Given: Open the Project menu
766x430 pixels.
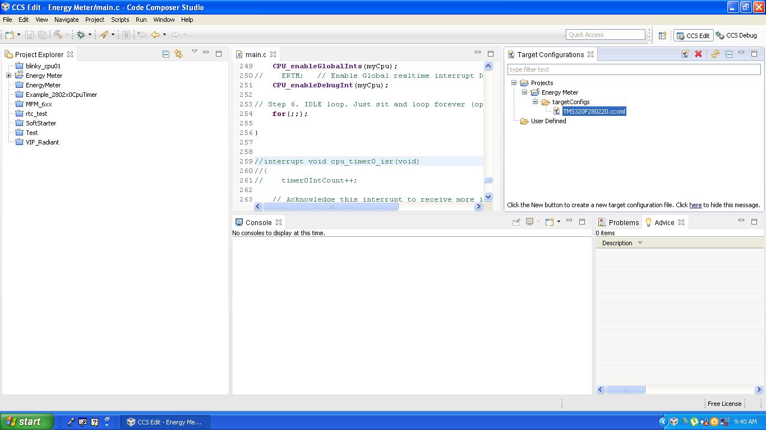Looking at the screenshot, I should click(95, 20).
